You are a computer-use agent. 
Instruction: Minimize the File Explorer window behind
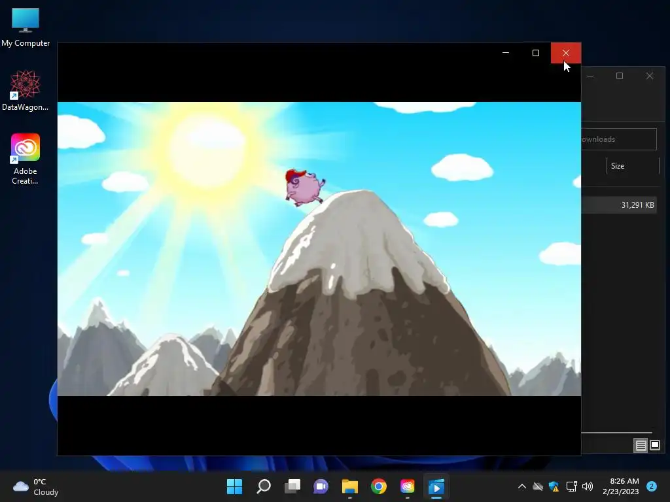591,76
